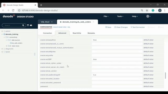Click the sidebar splitter handle

tap(35, 54)
